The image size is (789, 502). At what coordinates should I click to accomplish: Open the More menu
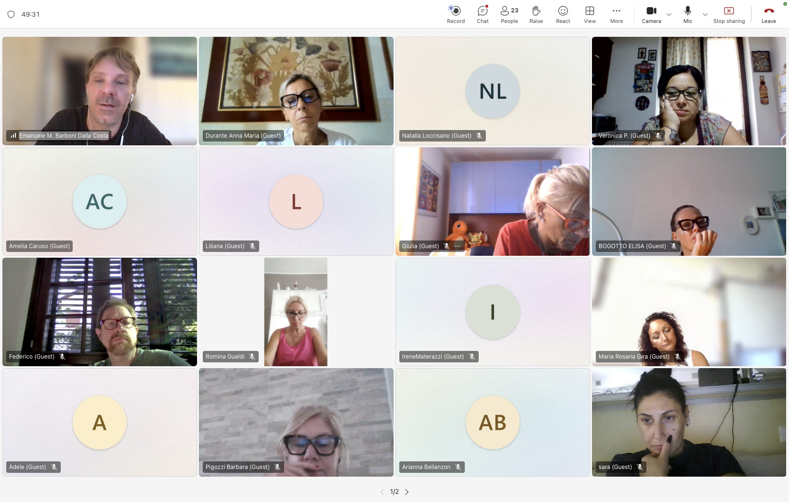coord(616,14)
